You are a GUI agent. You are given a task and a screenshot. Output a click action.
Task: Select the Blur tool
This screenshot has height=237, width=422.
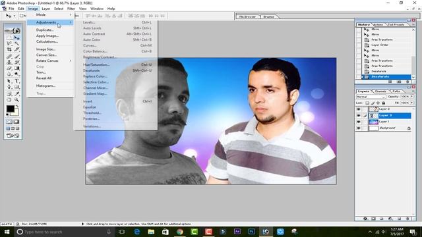click(9, 74)
